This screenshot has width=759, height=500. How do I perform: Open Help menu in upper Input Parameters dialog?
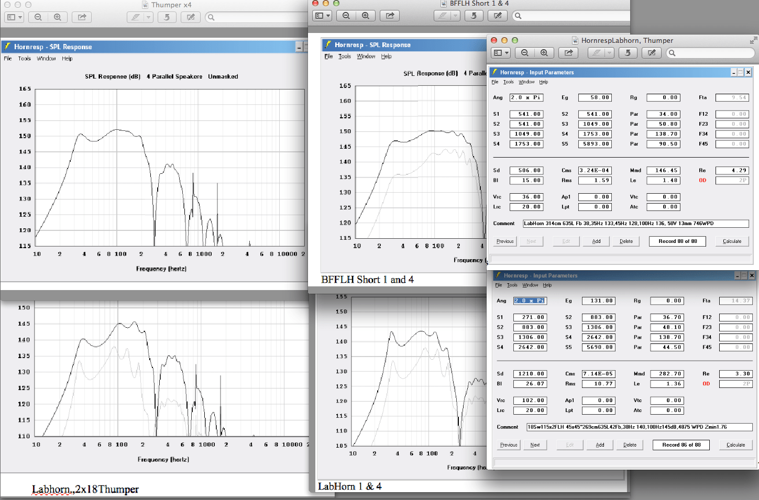coord(544,82)
